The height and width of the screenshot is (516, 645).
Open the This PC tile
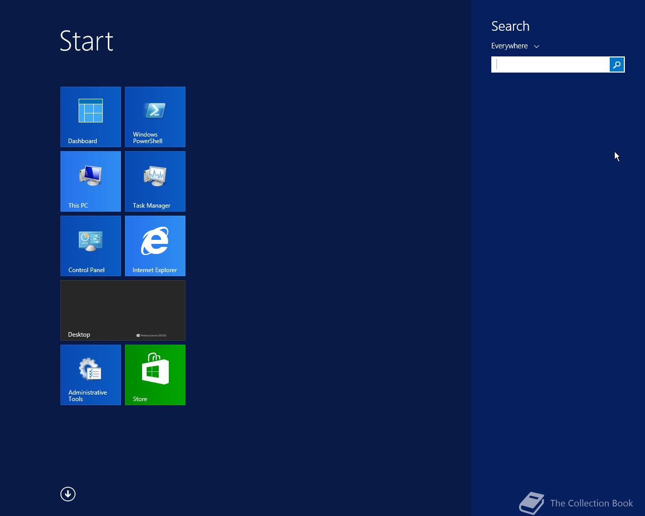(x=91, y=181)
